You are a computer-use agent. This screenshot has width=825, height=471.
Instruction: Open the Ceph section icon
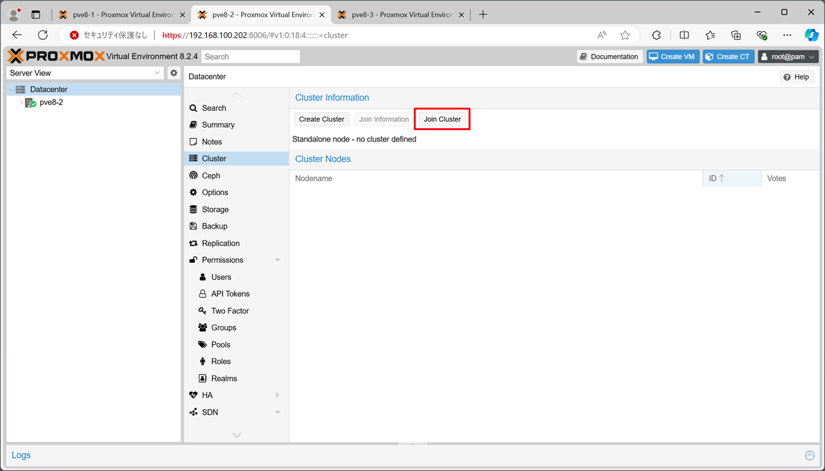(x=193, y=175)
